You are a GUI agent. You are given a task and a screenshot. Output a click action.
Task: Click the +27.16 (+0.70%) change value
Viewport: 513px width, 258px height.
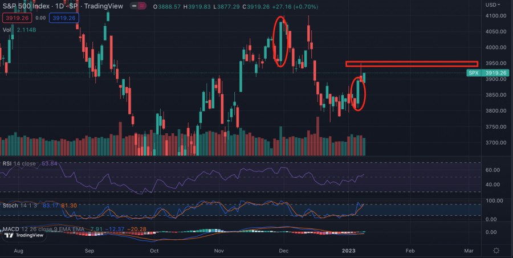[295, 6]
